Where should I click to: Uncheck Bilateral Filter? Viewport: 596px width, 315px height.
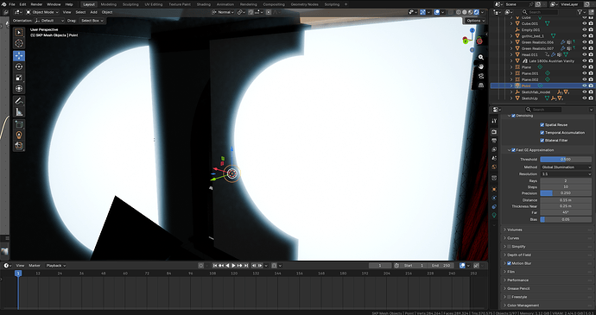point(542,140)
